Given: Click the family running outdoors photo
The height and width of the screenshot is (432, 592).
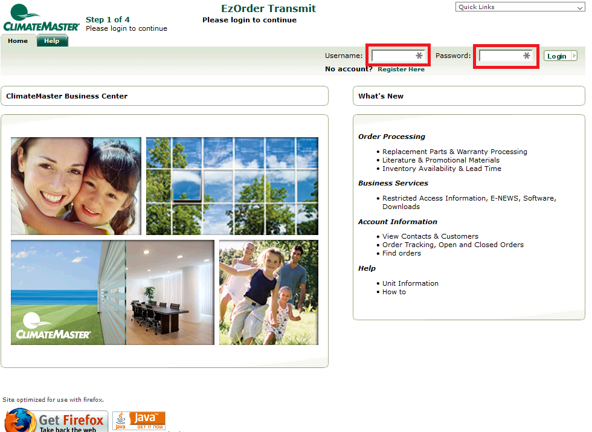Looking at the screenshot, I should pos(269,292).
